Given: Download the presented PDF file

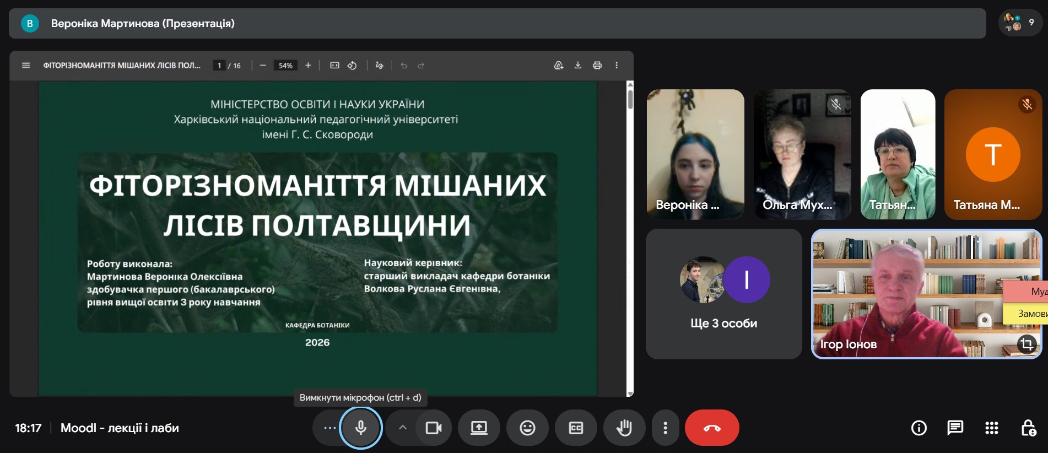Looking at the screenshot, I should (577, 66).
